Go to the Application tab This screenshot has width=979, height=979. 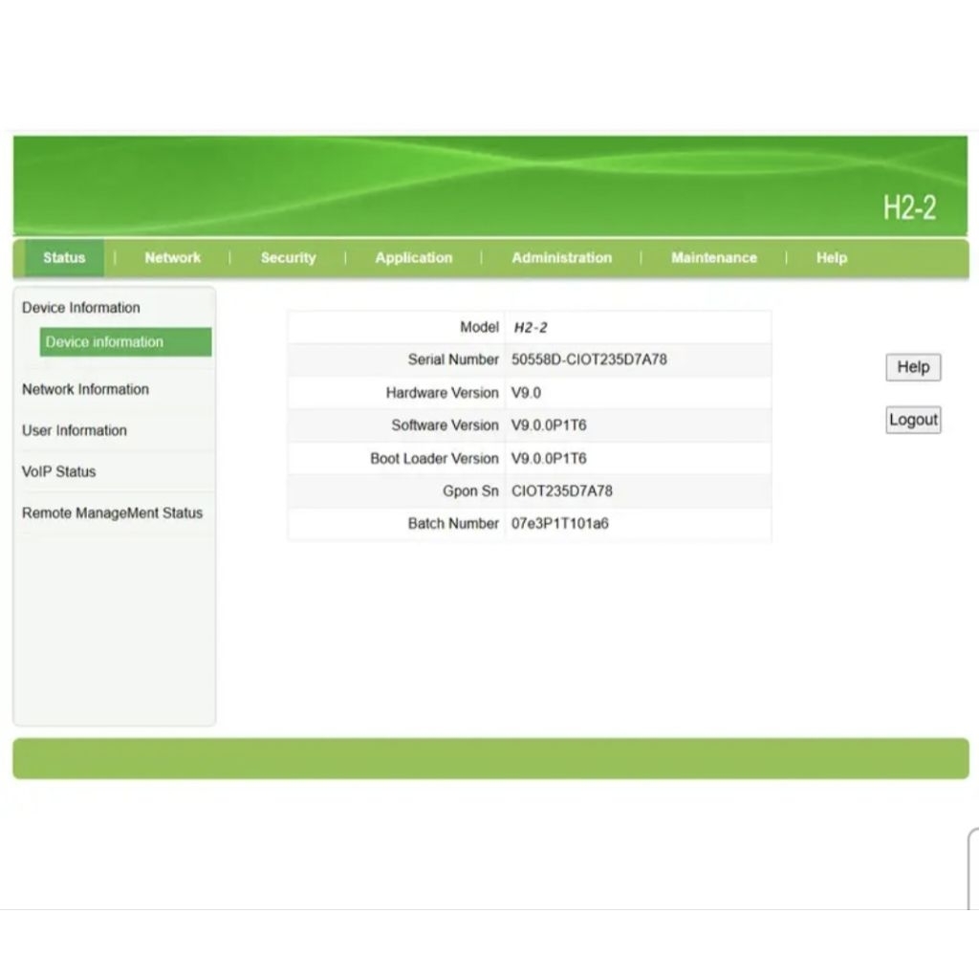tap(413, 258)
